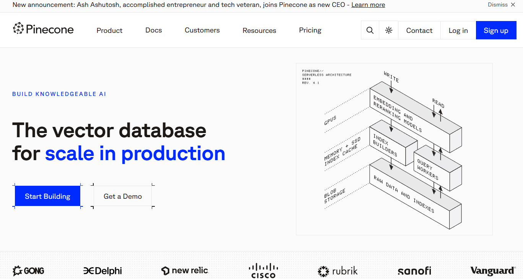Open the Pricing page

tap(310, 30)
